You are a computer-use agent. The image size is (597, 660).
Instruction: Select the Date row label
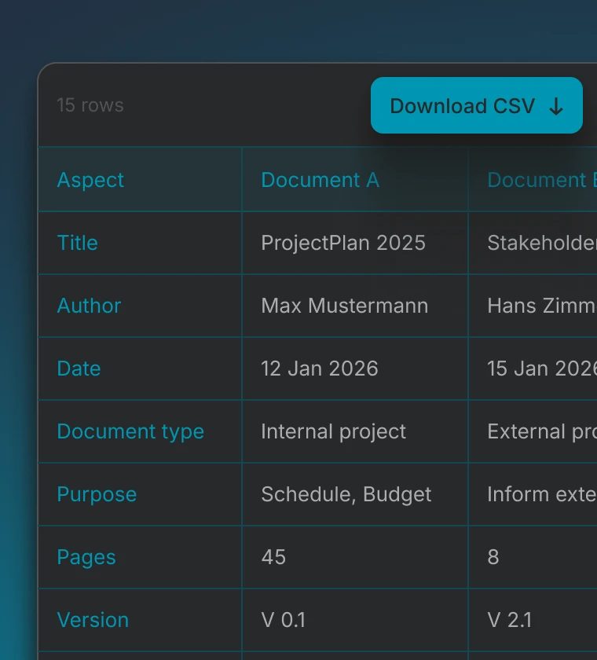[79, 368]
